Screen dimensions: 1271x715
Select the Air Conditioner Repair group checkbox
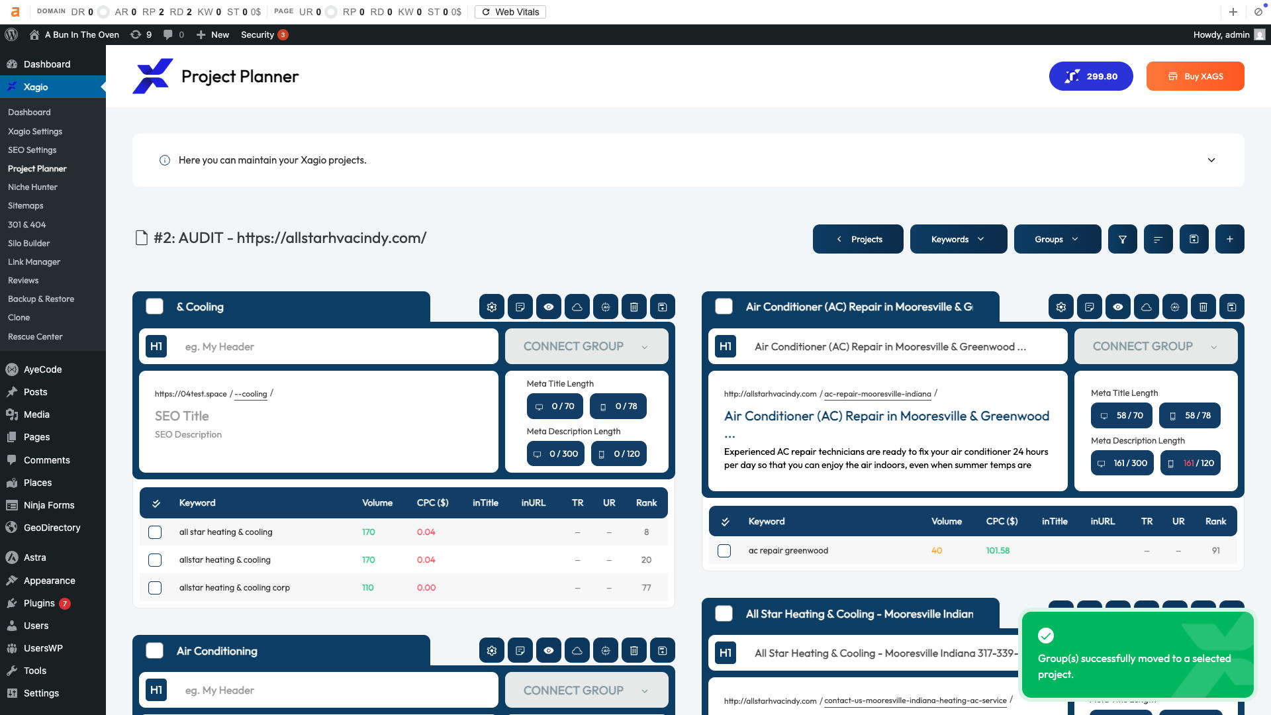[x=724, y=307]
